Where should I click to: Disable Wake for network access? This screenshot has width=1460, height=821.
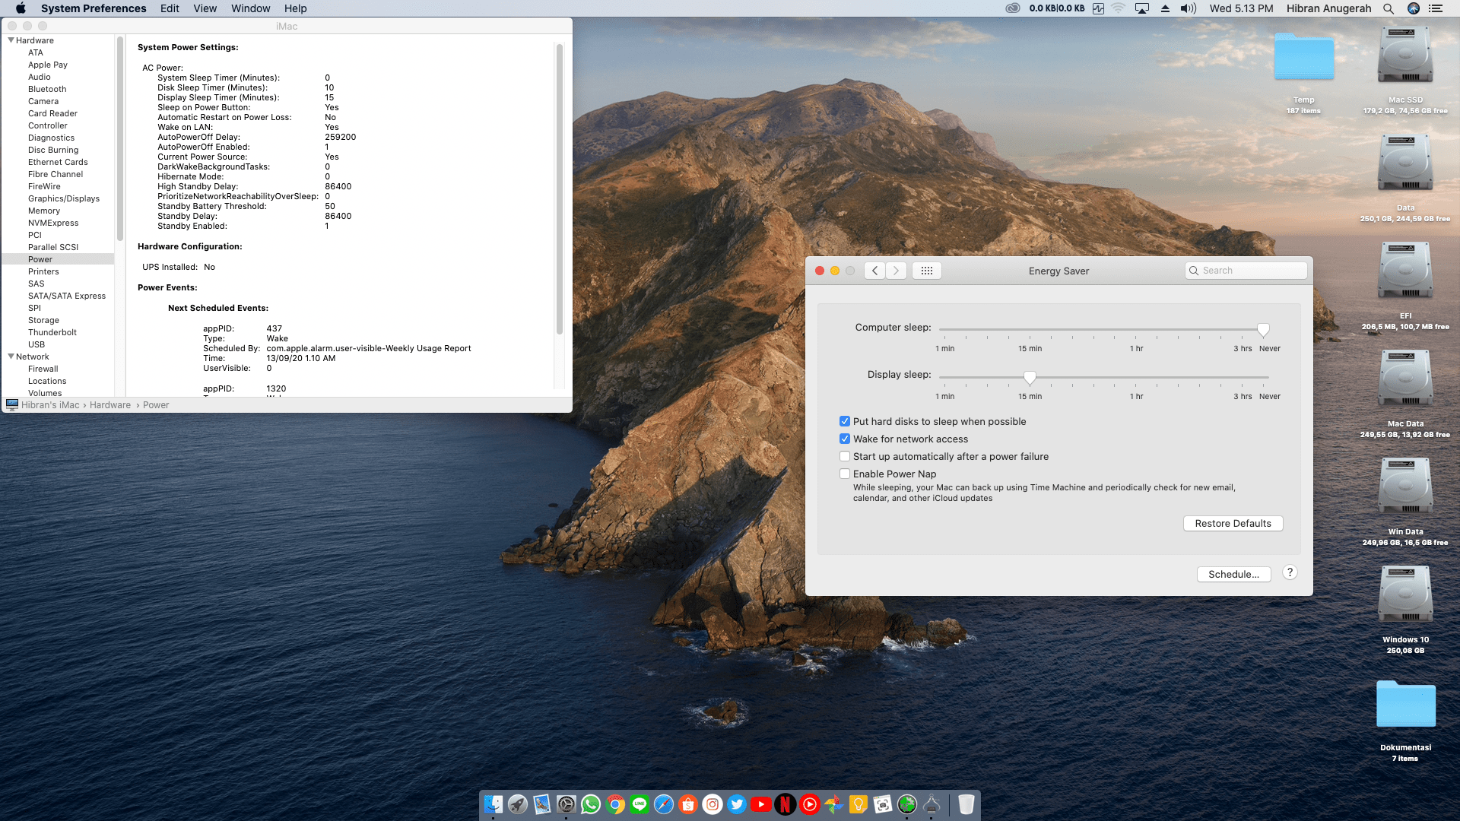point(844,439)
